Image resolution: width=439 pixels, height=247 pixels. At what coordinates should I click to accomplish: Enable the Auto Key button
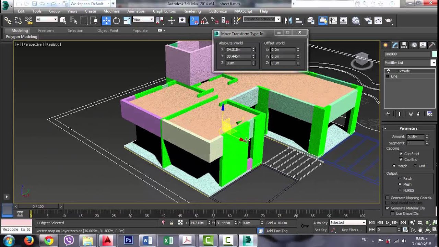click(320, 223)
